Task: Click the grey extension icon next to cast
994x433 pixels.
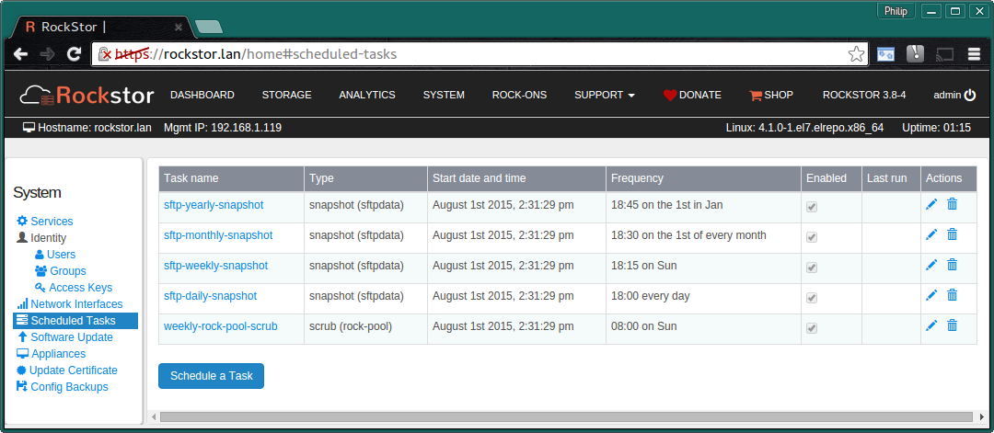Action: (x=915, y=54)
